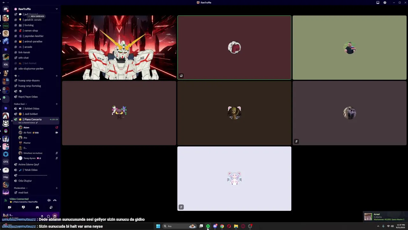Screen dimensions: 408x230
Task: Open the oda-oluşturma-yardım channel
Action: click(x=36, y=69)
